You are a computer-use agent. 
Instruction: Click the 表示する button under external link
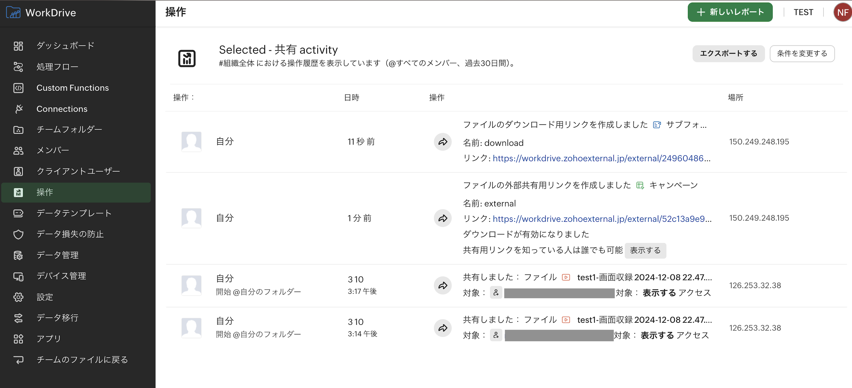[x=645, y=251]
